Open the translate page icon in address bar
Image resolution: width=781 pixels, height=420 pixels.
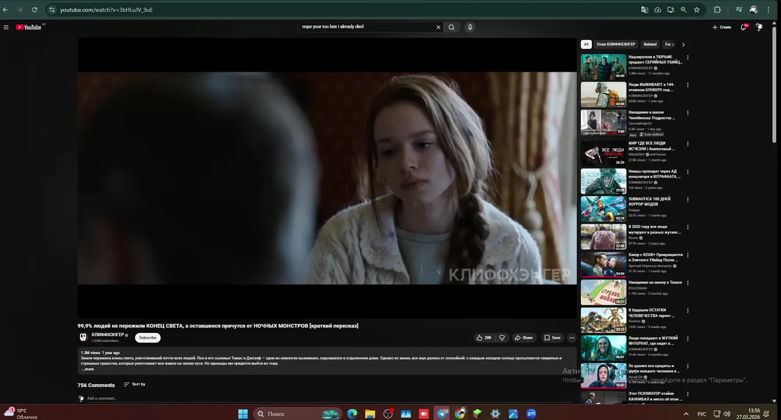645,10
